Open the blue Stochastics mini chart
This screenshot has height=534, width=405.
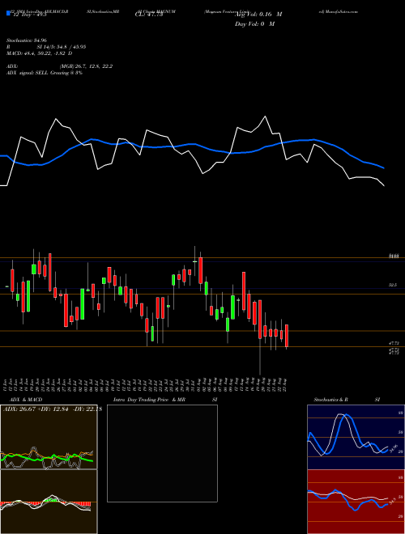pyautogui.click(x=356, y=437)
